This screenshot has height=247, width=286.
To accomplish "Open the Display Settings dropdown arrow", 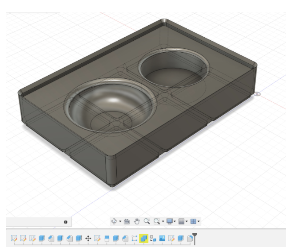I will (x=175, y=221).
